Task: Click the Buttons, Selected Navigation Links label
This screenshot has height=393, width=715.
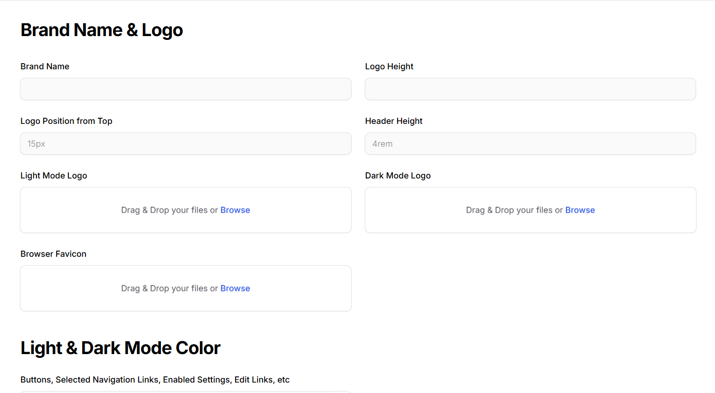Action: [155, 380]
